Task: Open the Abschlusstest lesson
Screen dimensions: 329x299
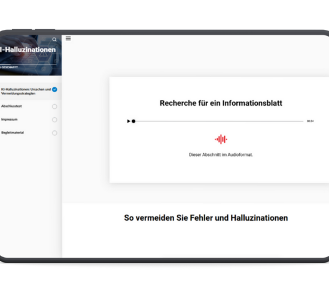Action: pyautogui.click(x=11, y=106)
